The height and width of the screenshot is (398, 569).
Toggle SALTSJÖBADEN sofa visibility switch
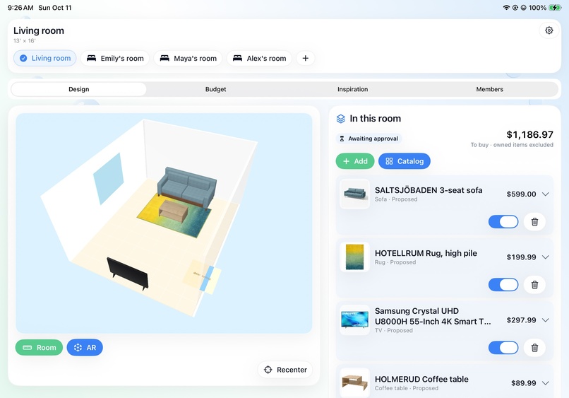(x=503, y=222)
